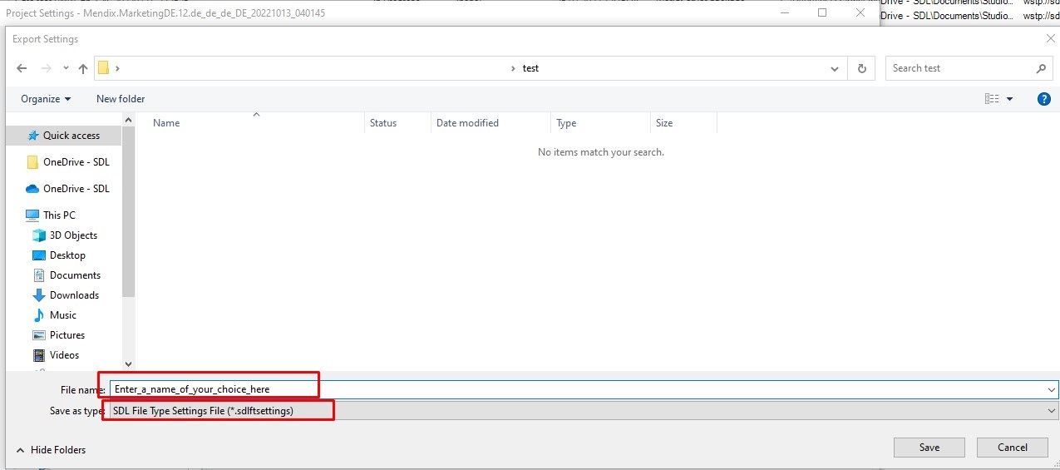Open the Organize menu

click(46, 99)
